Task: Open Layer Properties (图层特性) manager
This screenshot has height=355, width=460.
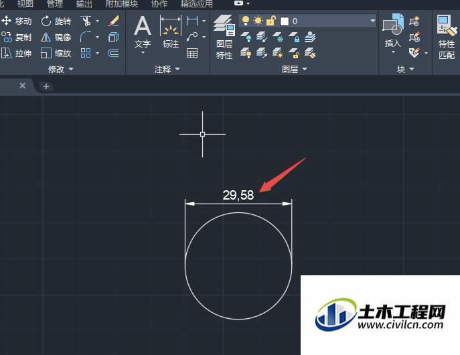Action: coord(224,37)
